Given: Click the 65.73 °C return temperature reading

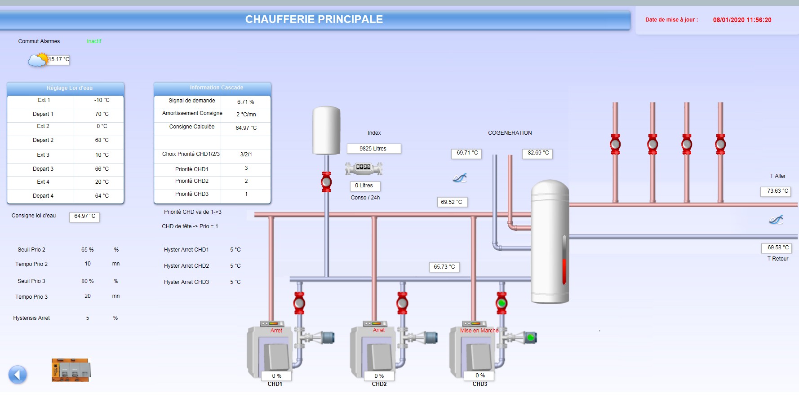Looking at the screenshot, I should [x=444, y=267].
